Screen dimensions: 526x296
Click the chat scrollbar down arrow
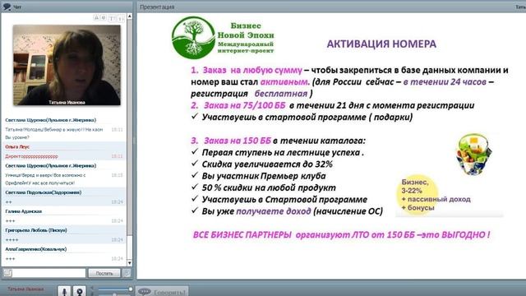(x=130, y=263)
